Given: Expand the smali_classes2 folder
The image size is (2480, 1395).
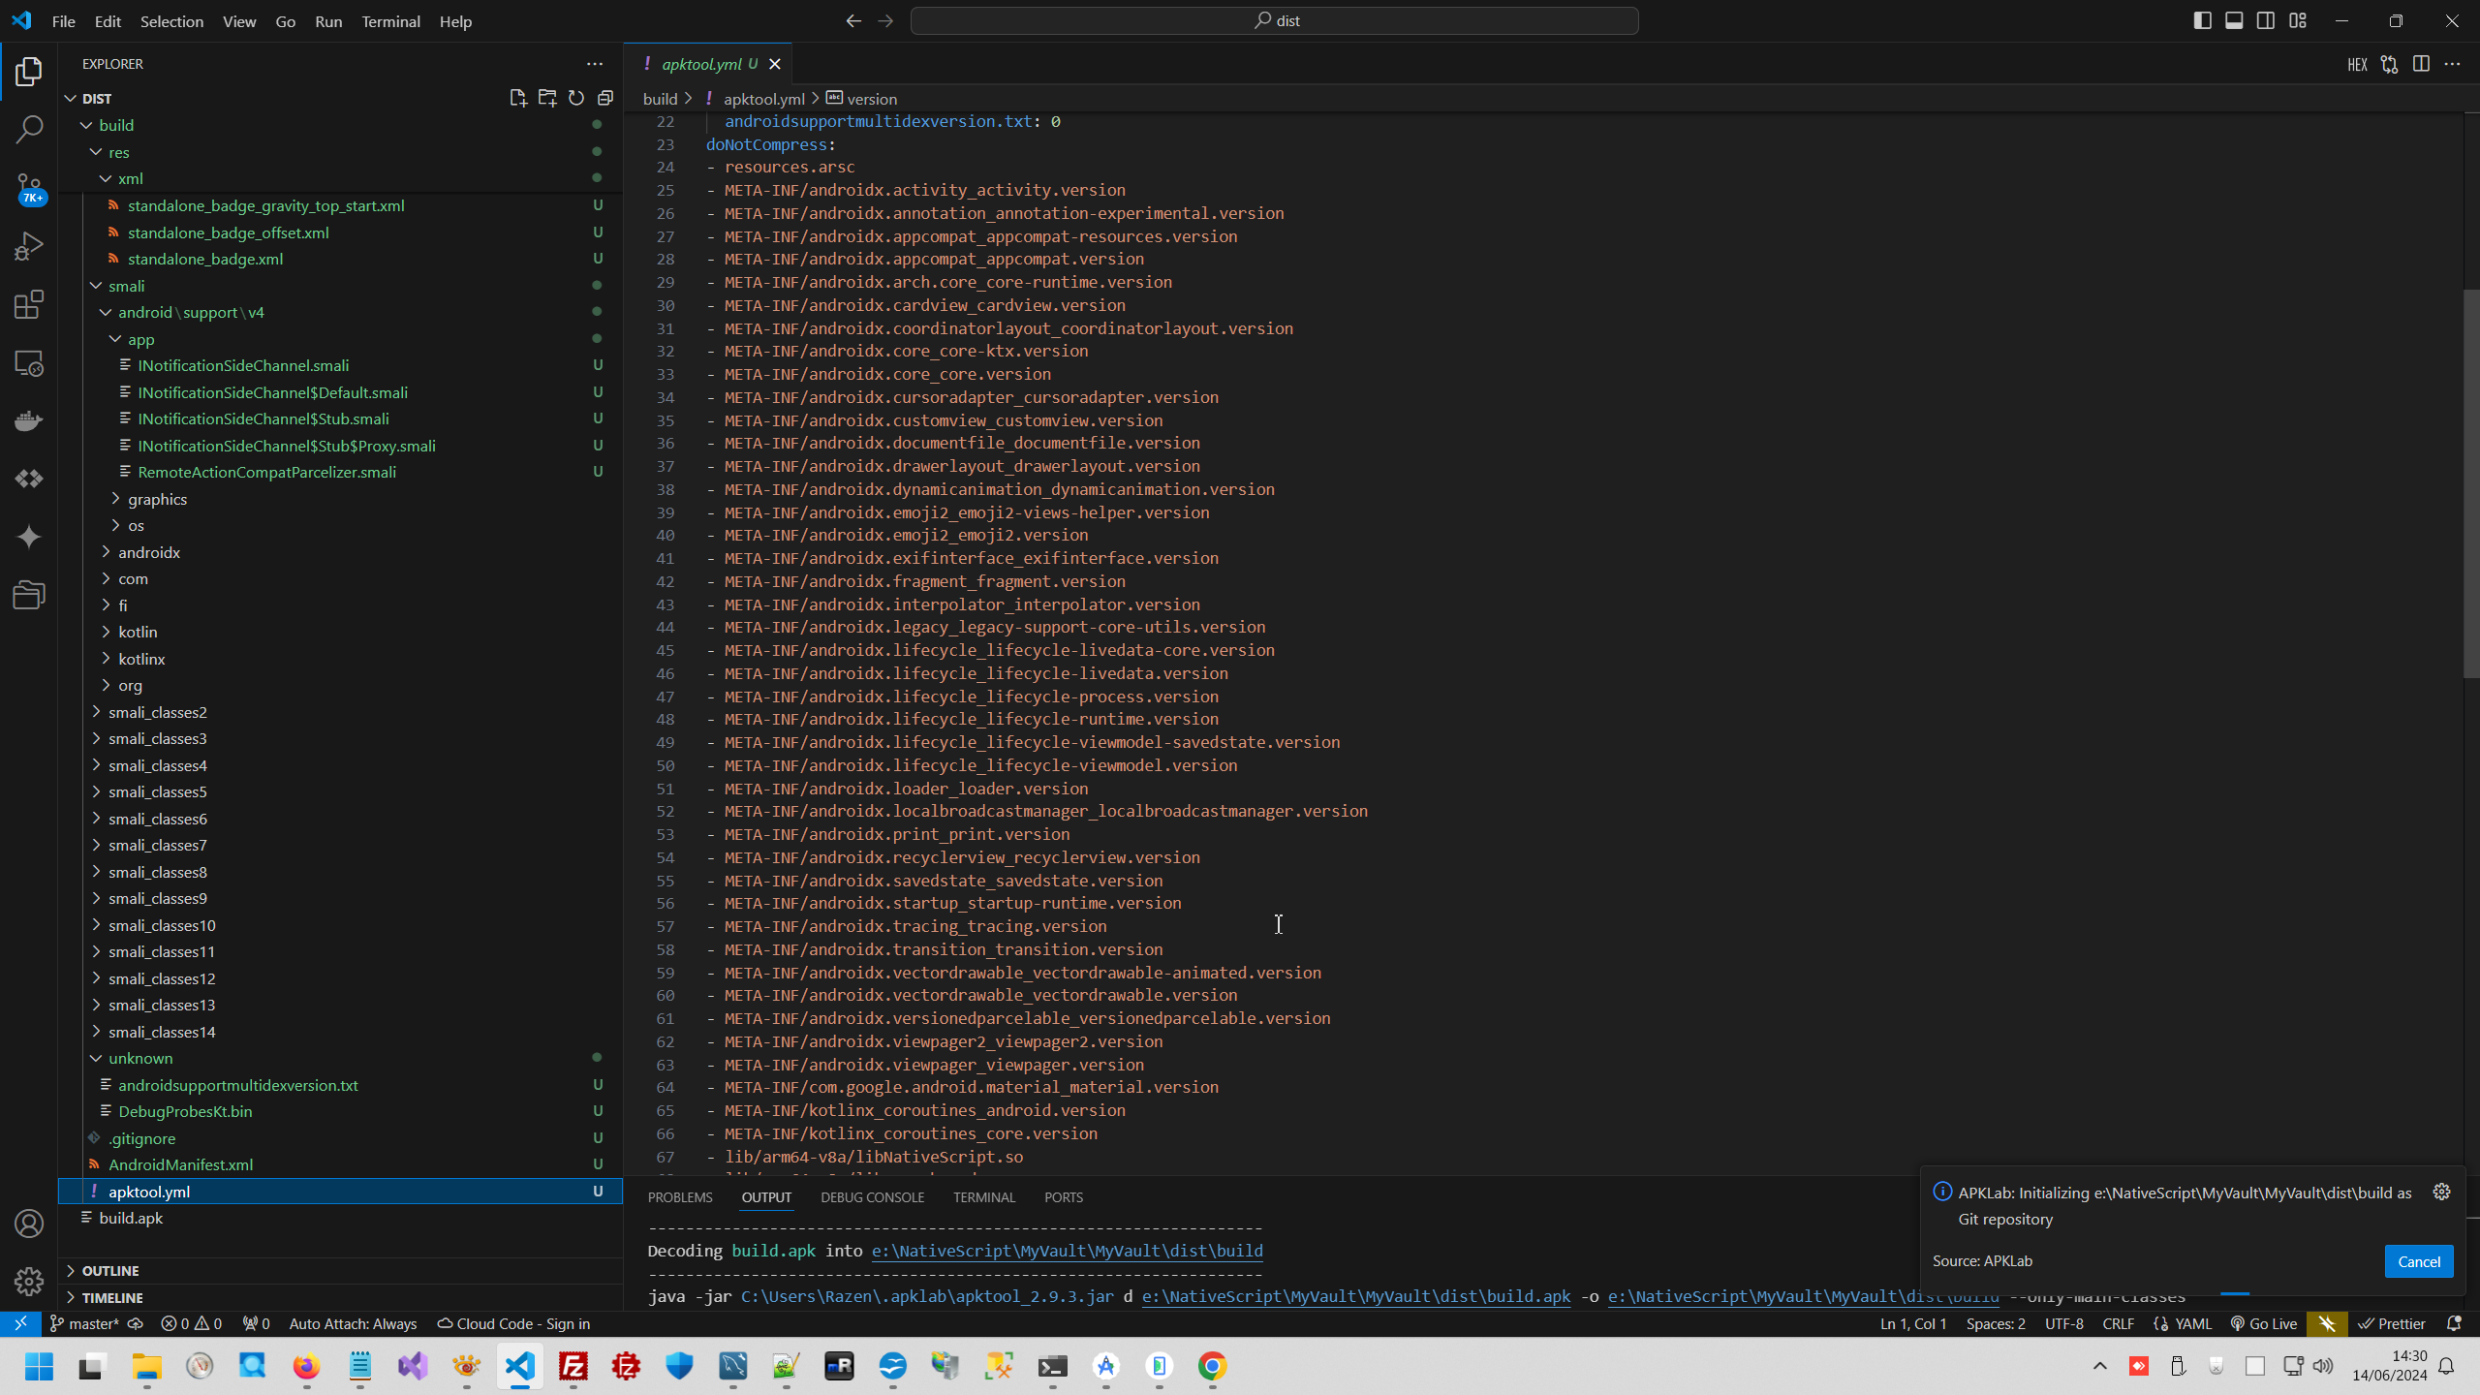Looking at the screenshot, I should point(158,712).
